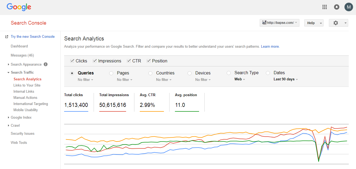The width and height of the screenshot is (356, 169).
Task: Select the Queries radio button
Action: tap(72, 73)
